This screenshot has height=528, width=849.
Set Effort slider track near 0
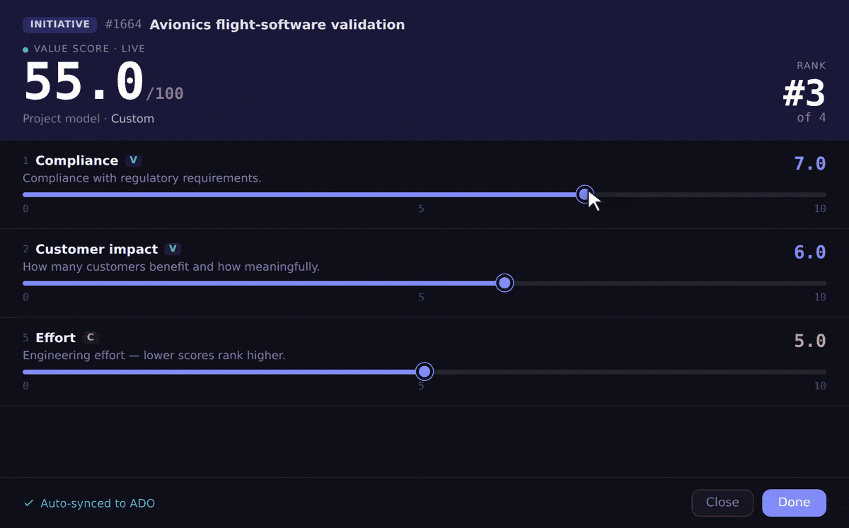pyautogui.click(x=25, y=372)
